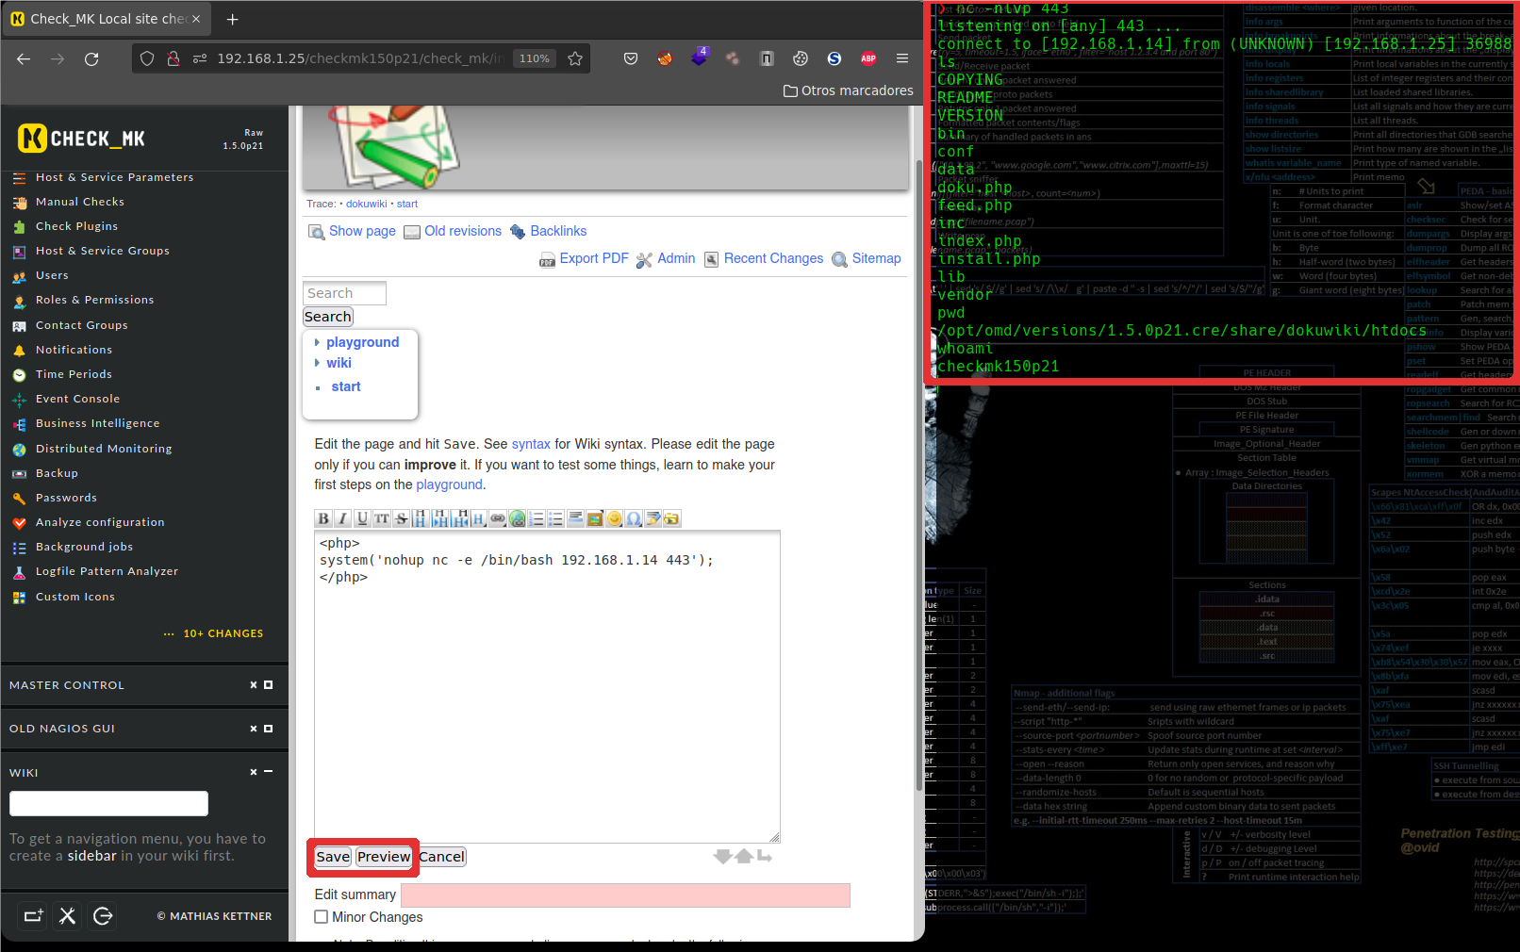
Task: Insert ordered list item
Action: click(537, 518)
